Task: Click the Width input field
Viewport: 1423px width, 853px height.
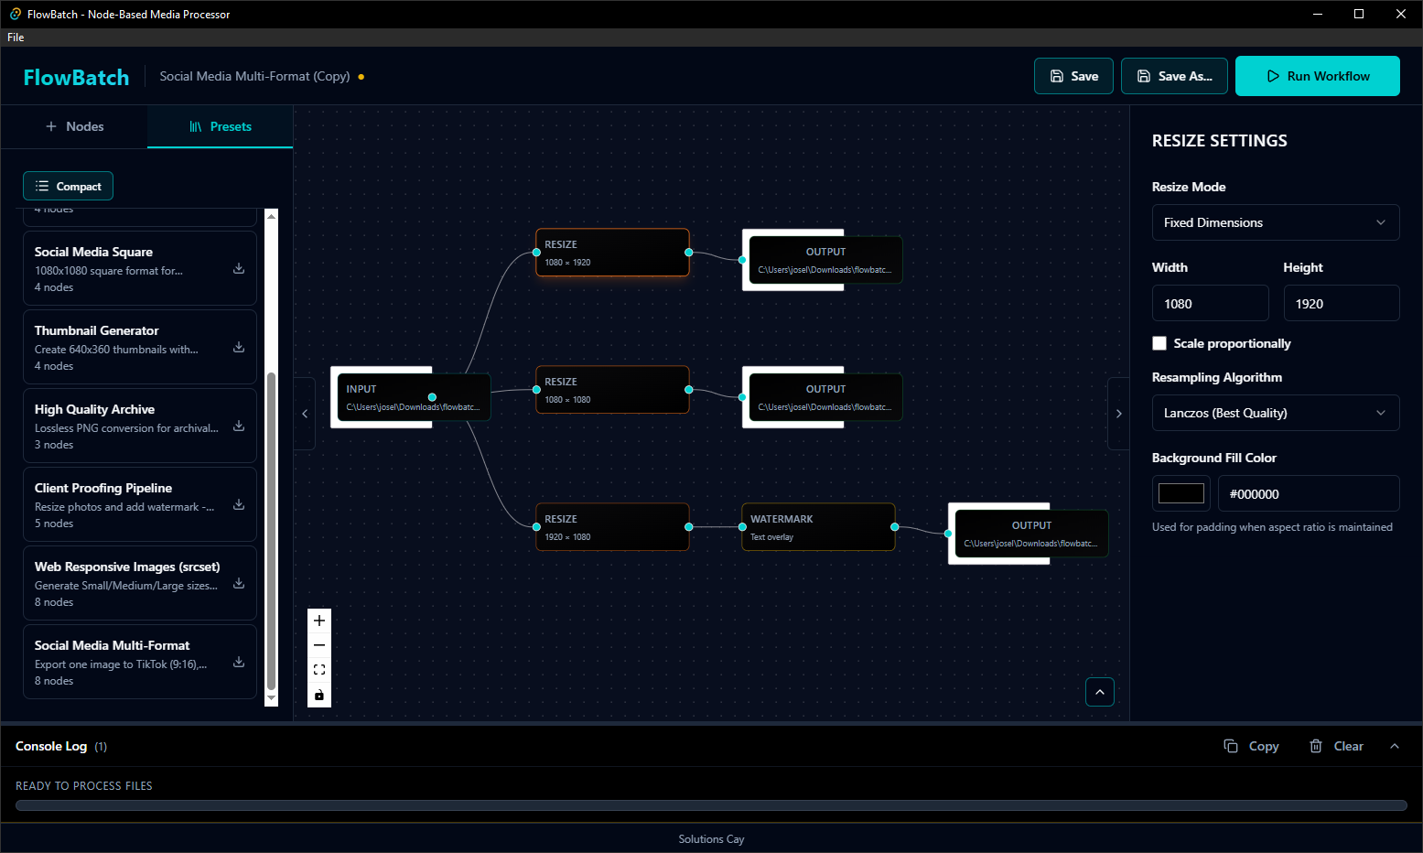Action: click(x=1210, y=303)
